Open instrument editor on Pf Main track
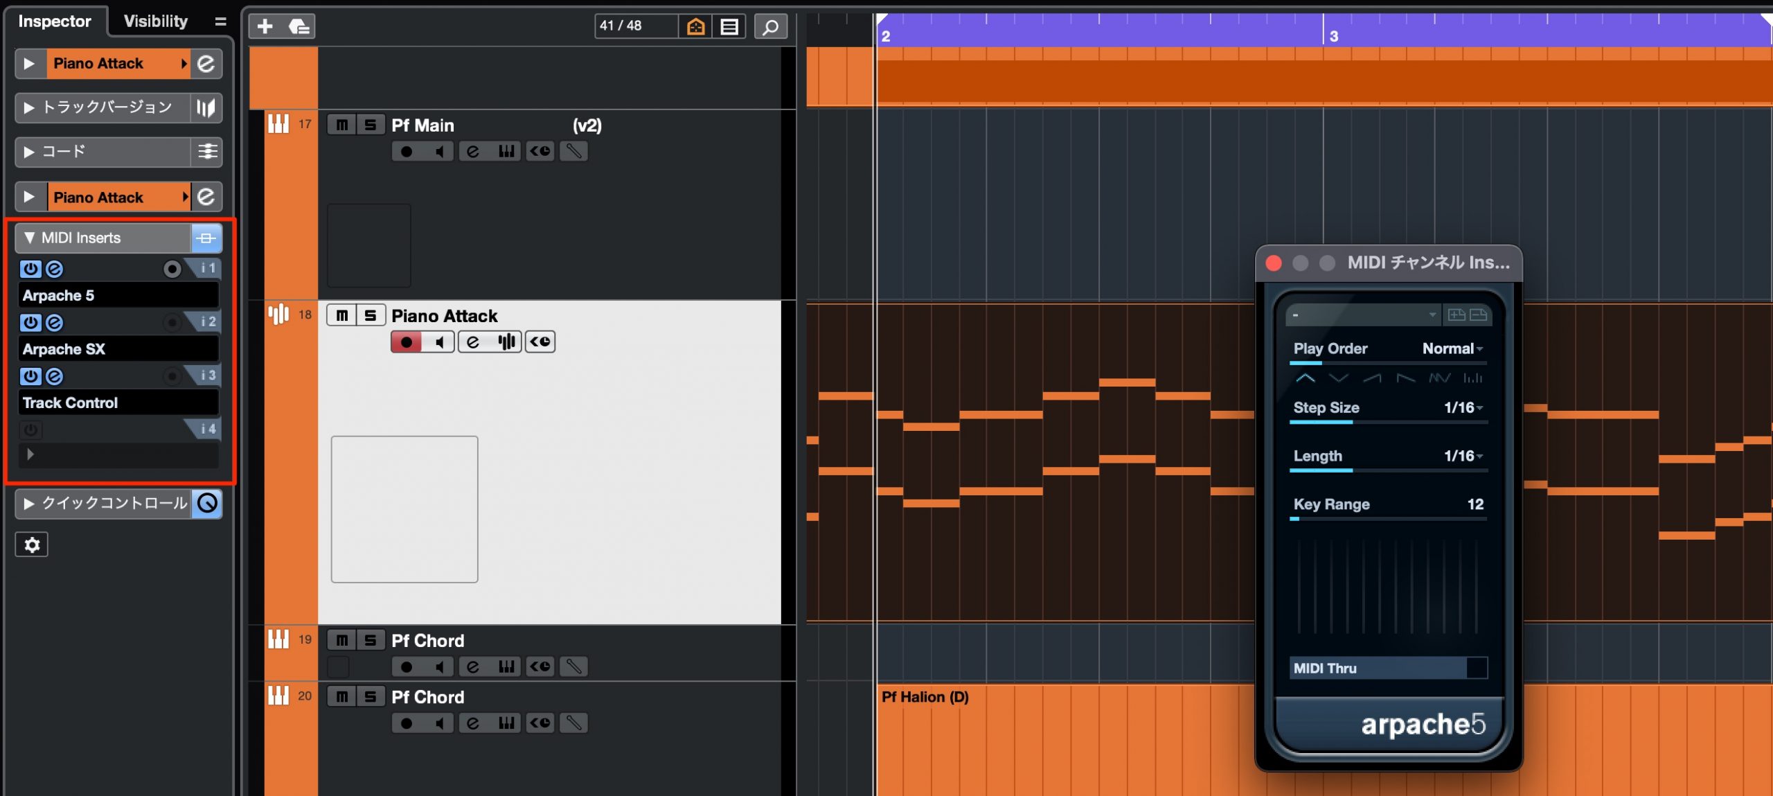This screenshot has width=1773, height=796. [x=506, y=151]
